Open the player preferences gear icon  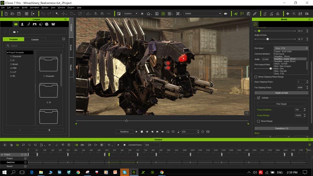coord(203,132)
